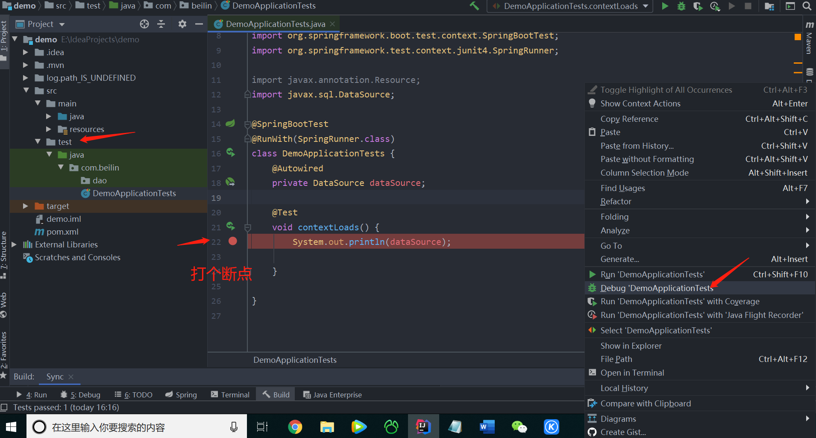
Task: Open Project panel settings gear
Action: coord(182,24)
